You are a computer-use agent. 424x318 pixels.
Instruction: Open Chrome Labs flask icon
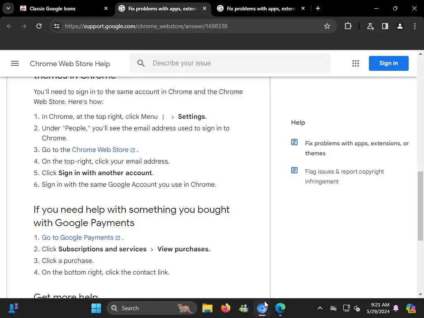pos(370,26)
